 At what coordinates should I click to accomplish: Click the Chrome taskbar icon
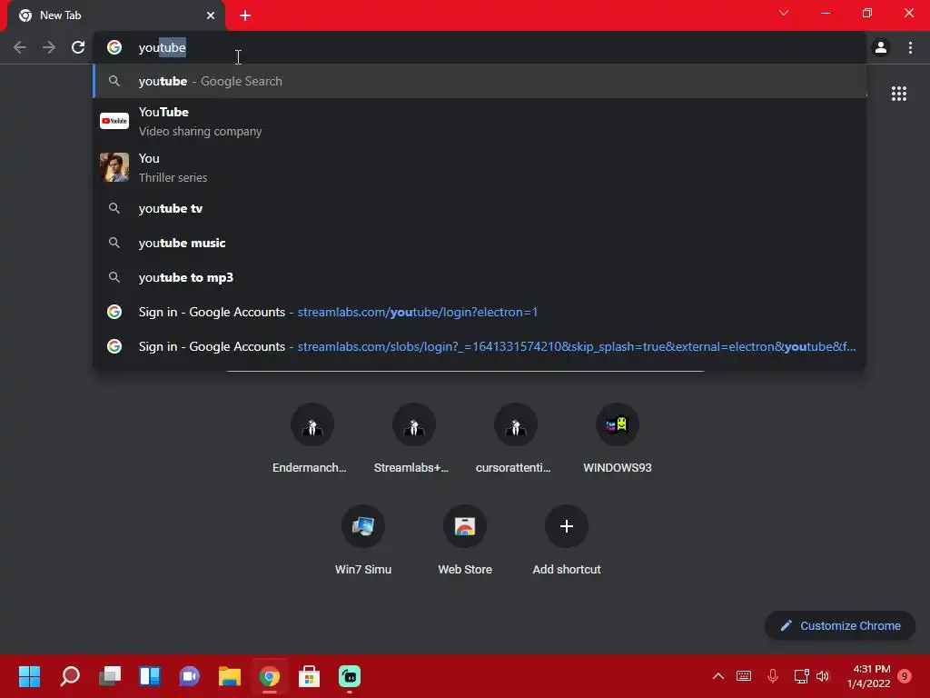[269, 676]
